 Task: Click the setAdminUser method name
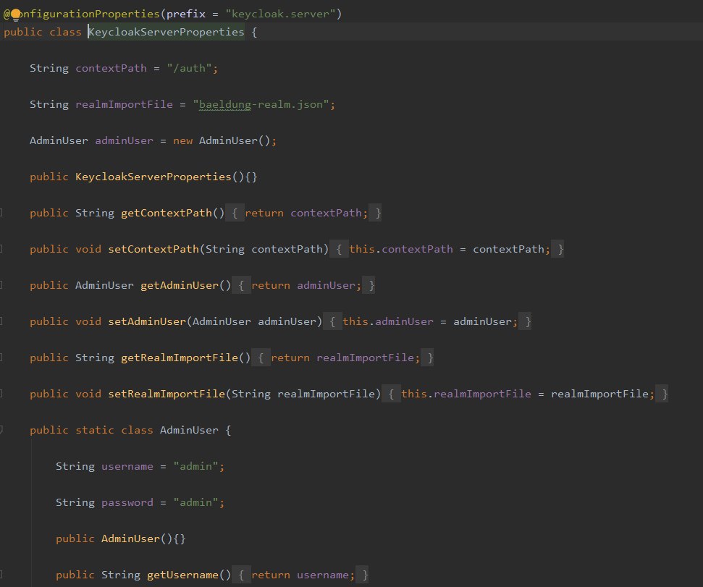(147, 322)
